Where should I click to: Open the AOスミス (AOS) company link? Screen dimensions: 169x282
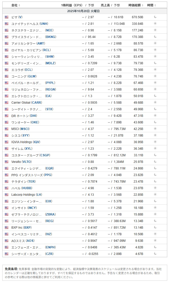click(23, 241)
